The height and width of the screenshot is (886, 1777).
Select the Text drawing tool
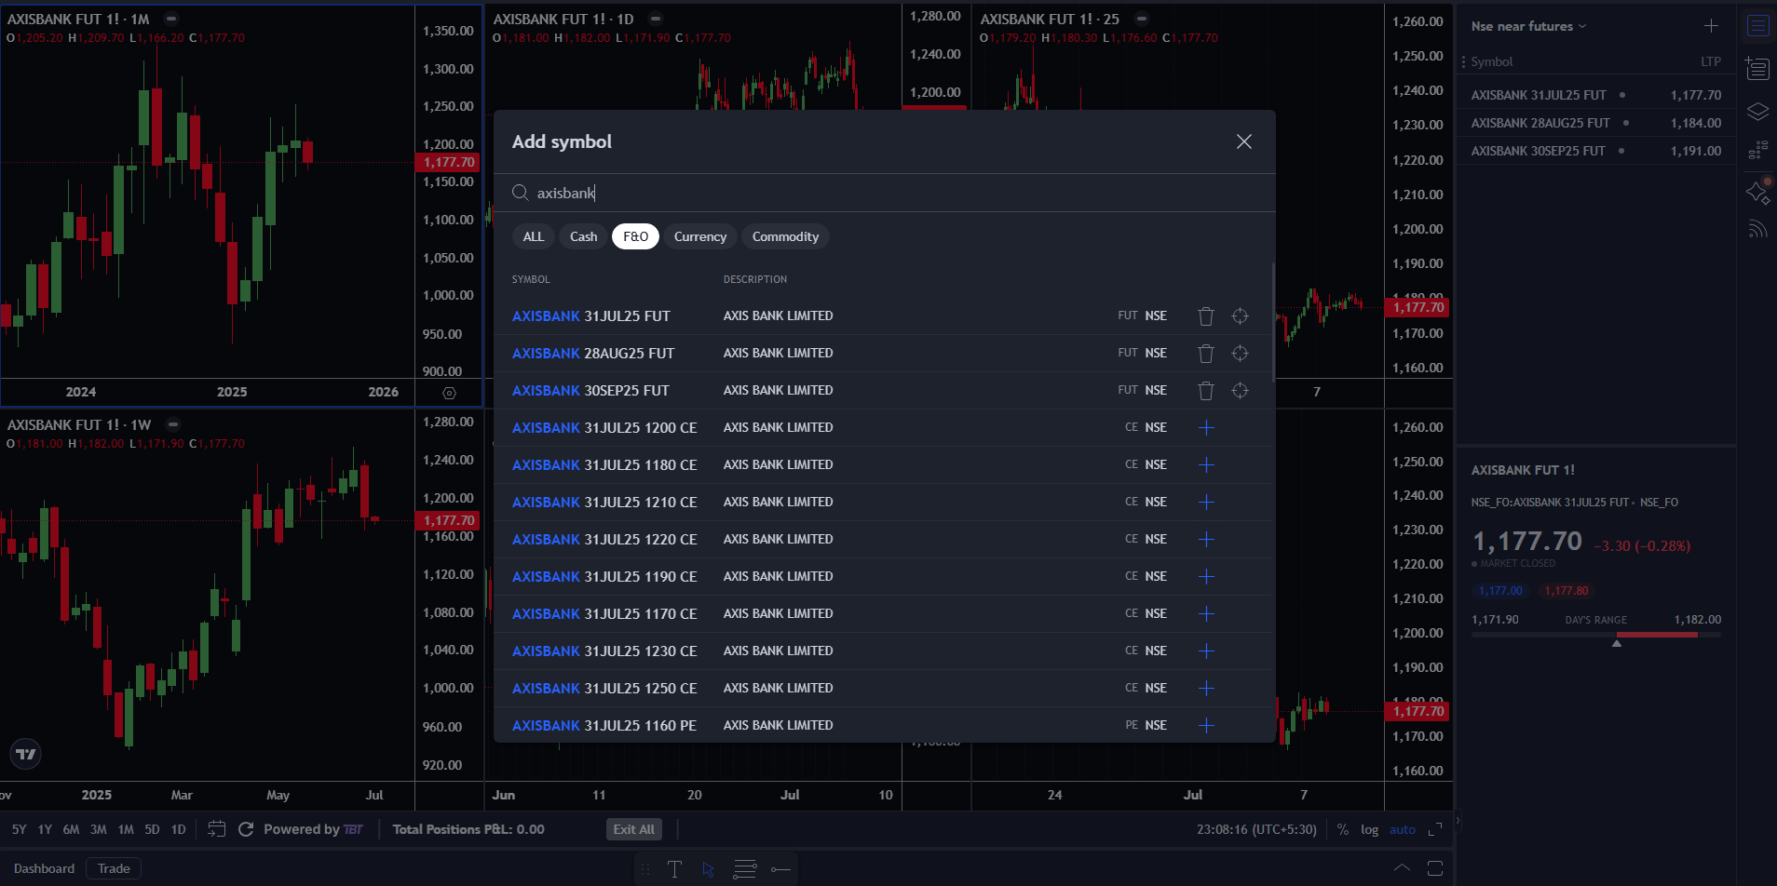[674, 869]
